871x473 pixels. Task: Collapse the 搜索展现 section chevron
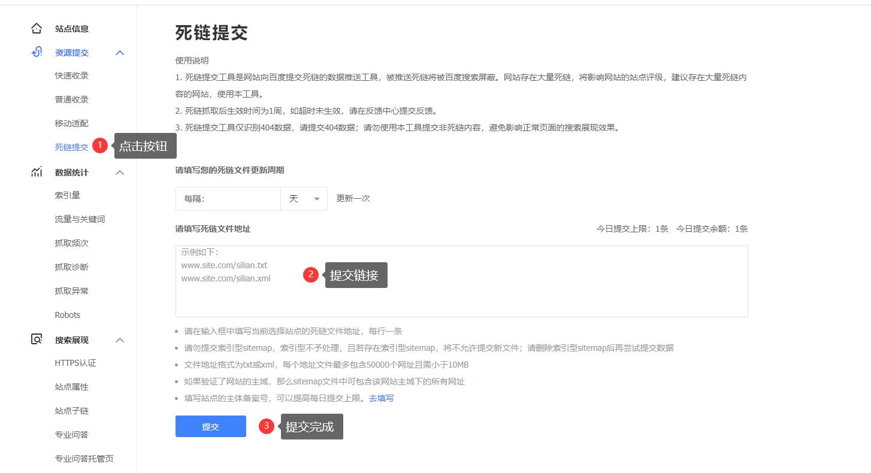click(120, 340)
